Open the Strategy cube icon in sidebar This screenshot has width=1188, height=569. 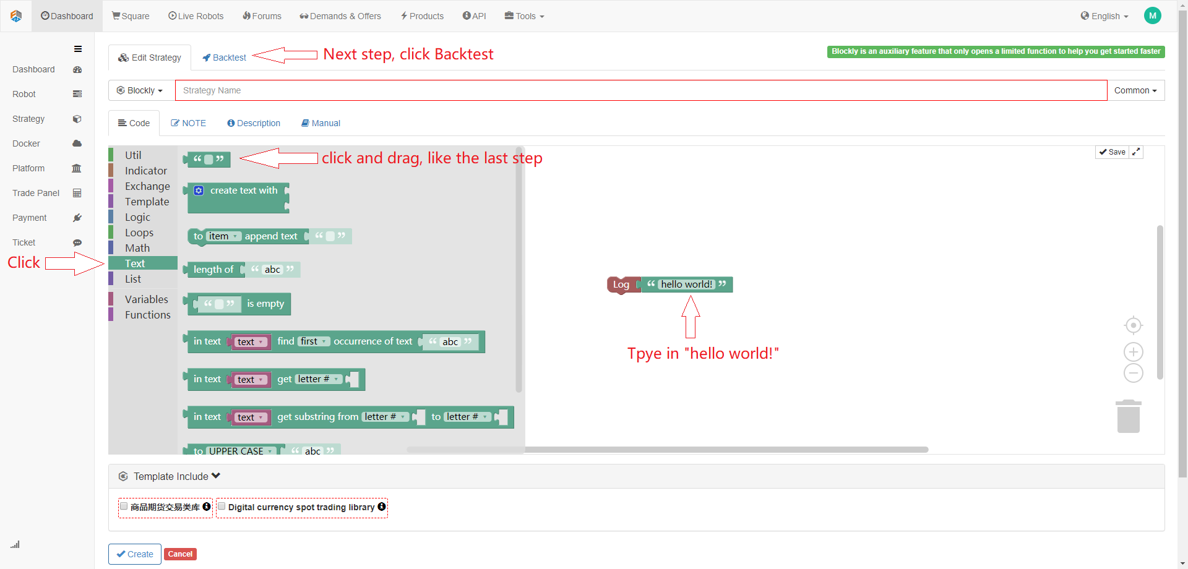[77, 119]
